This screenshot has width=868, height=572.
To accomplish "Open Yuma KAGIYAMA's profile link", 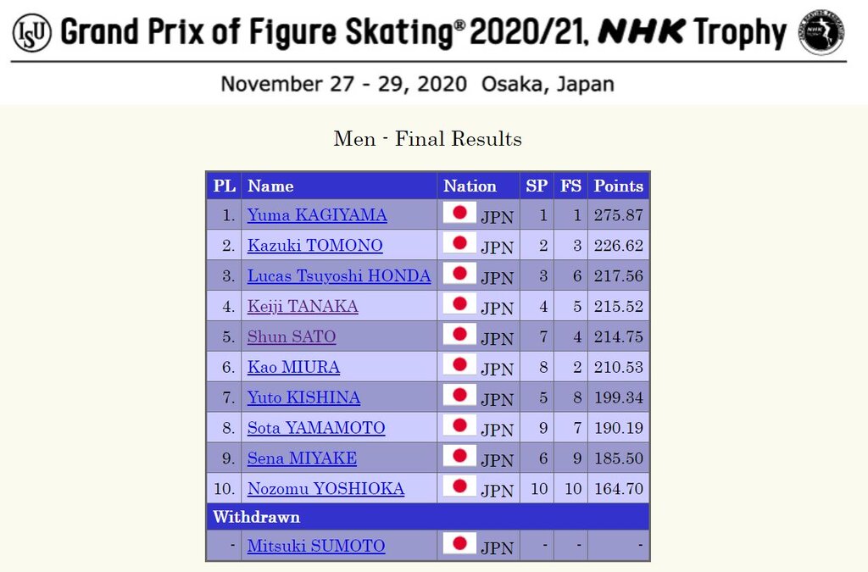I will click(317, 214).
